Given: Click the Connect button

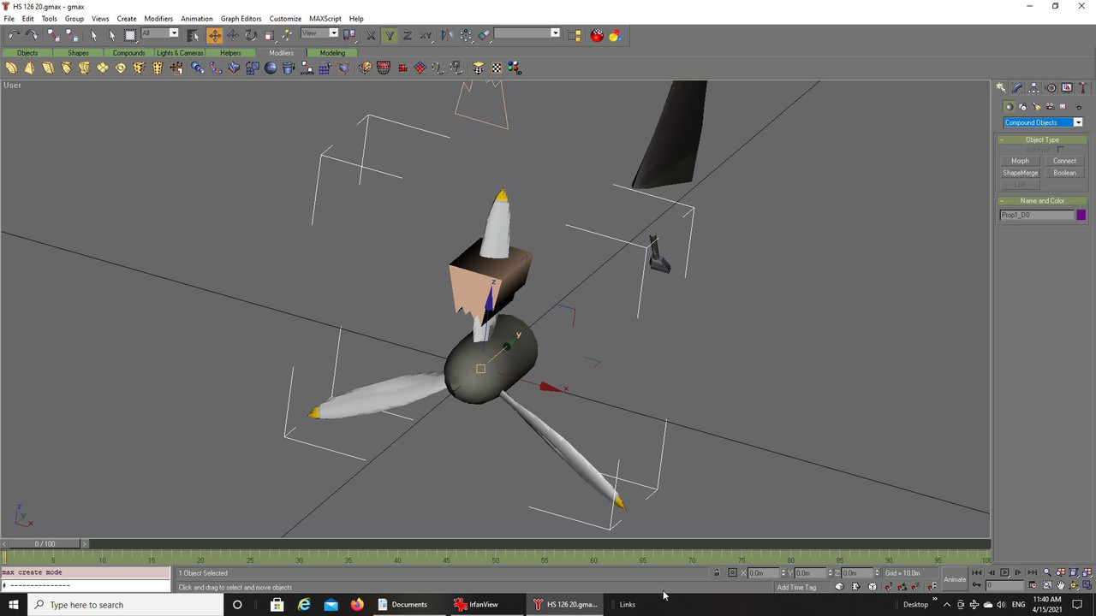Looking at the screenshot, I should pyautogui.click(x=1065, y=161).
